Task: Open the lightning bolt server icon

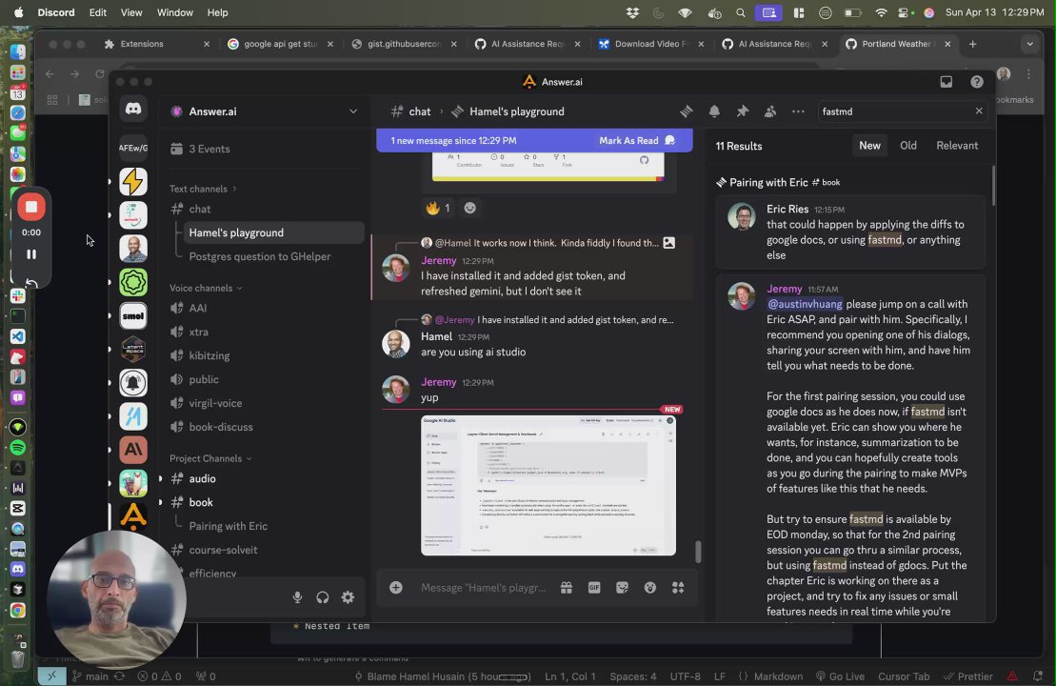Action: pyautogui.click(x=133, y=181)
